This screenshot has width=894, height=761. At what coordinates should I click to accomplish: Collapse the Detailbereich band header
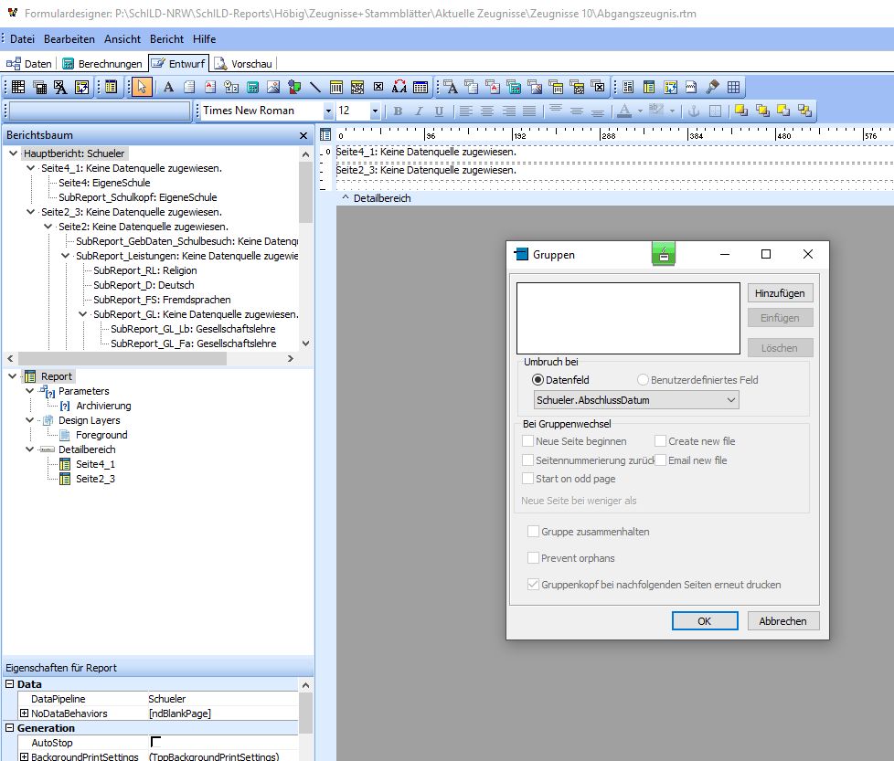tap(345, 197)
